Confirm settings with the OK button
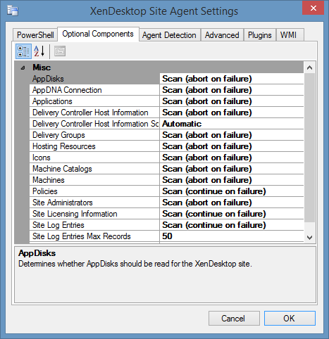 pos(290,319)
